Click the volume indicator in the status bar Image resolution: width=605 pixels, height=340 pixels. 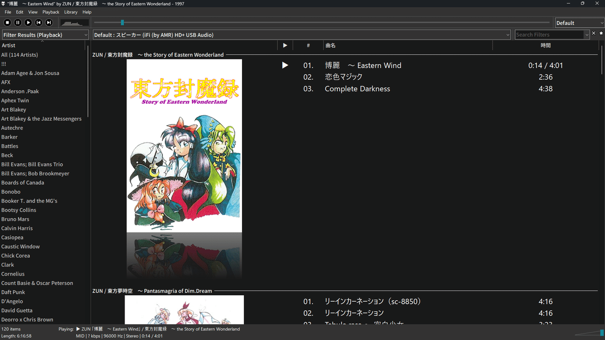(589, 332)
